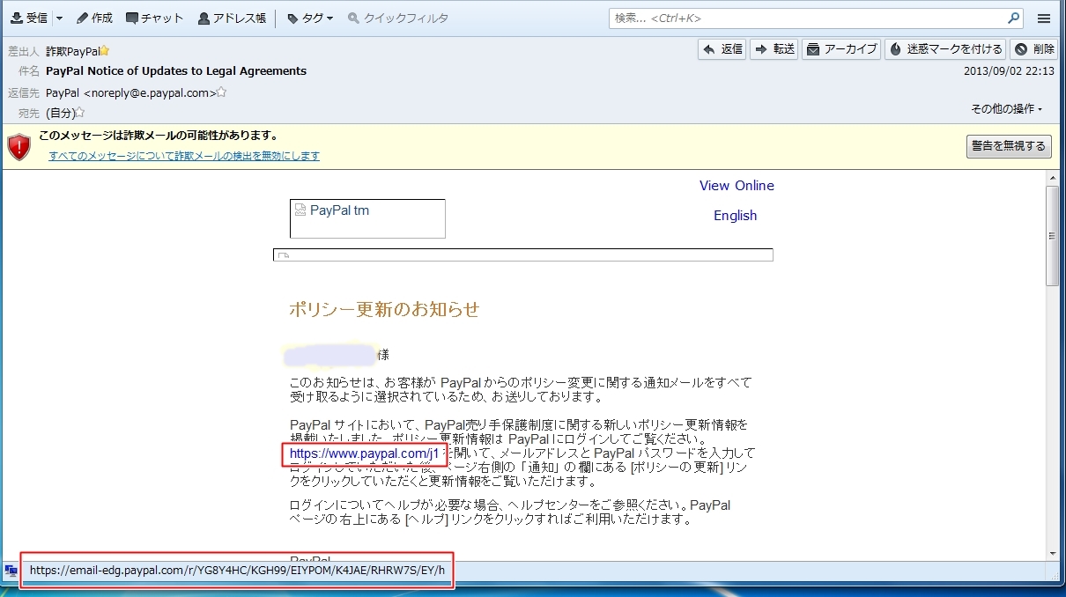This screenshot has height=597, width=1066.
Task: Open the View Online link
Action: (737, 186)
